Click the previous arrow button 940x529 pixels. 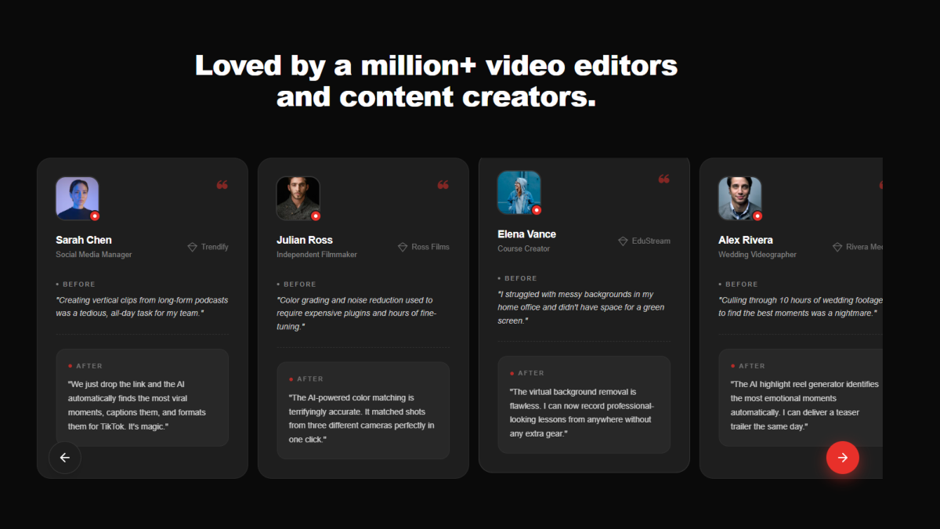point(65,458)
